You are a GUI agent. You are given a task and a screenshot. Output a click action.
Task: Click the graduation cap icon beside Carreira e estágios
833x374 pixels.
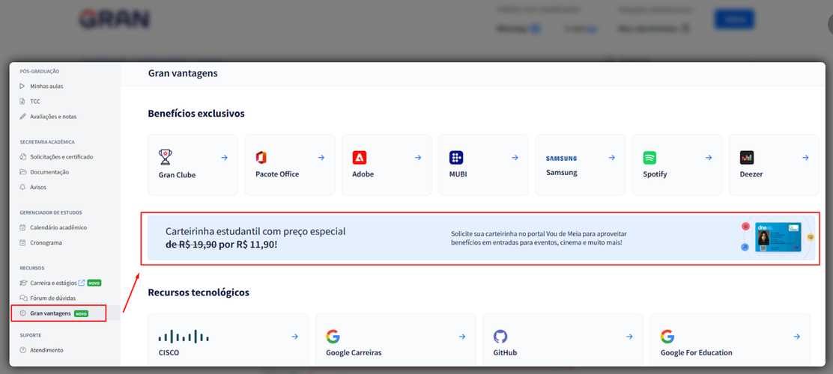22,283
